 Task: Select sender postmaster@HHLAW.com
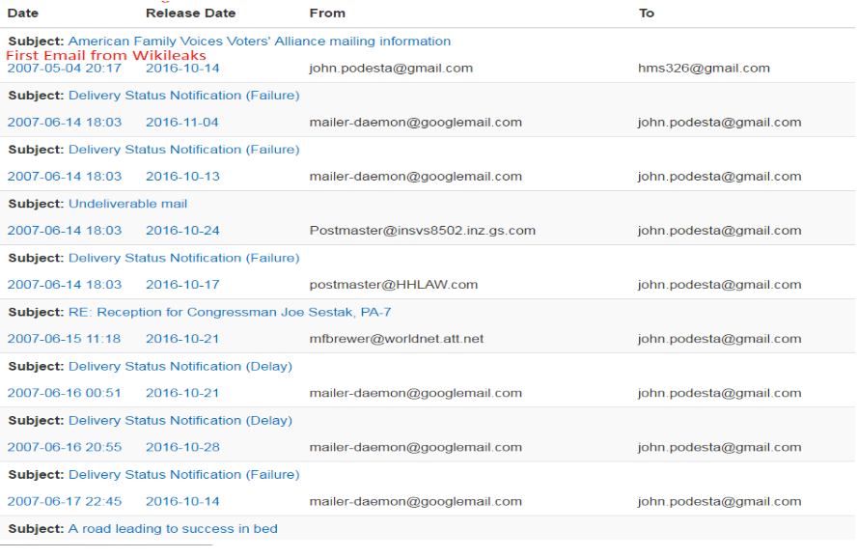394,285
